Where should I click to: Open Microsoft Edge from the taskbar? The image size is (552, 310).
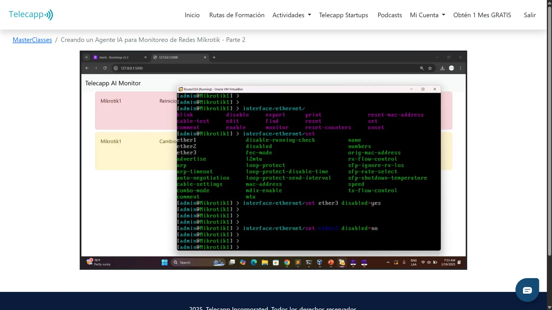(254, 262)
